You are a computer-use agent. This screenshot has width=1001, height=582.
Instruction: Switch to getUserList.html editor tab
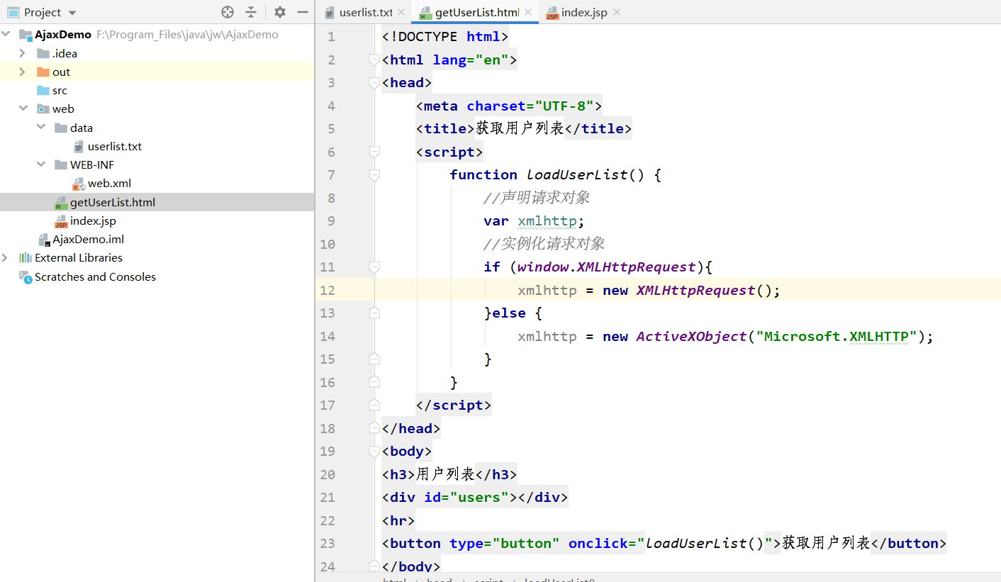click(x=476, y=12)
